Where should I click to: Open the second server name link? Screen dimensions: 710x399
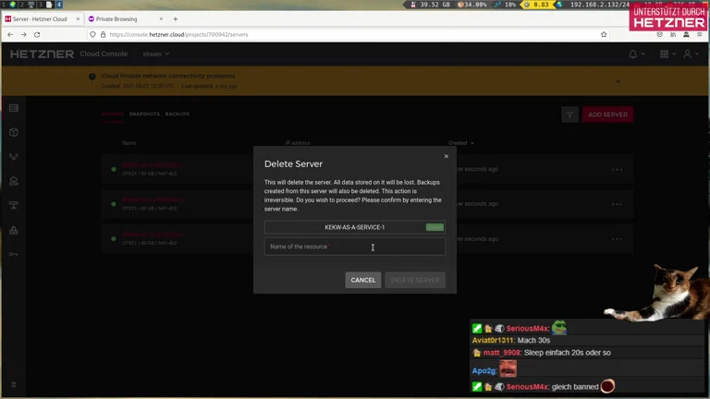point(153,199)
